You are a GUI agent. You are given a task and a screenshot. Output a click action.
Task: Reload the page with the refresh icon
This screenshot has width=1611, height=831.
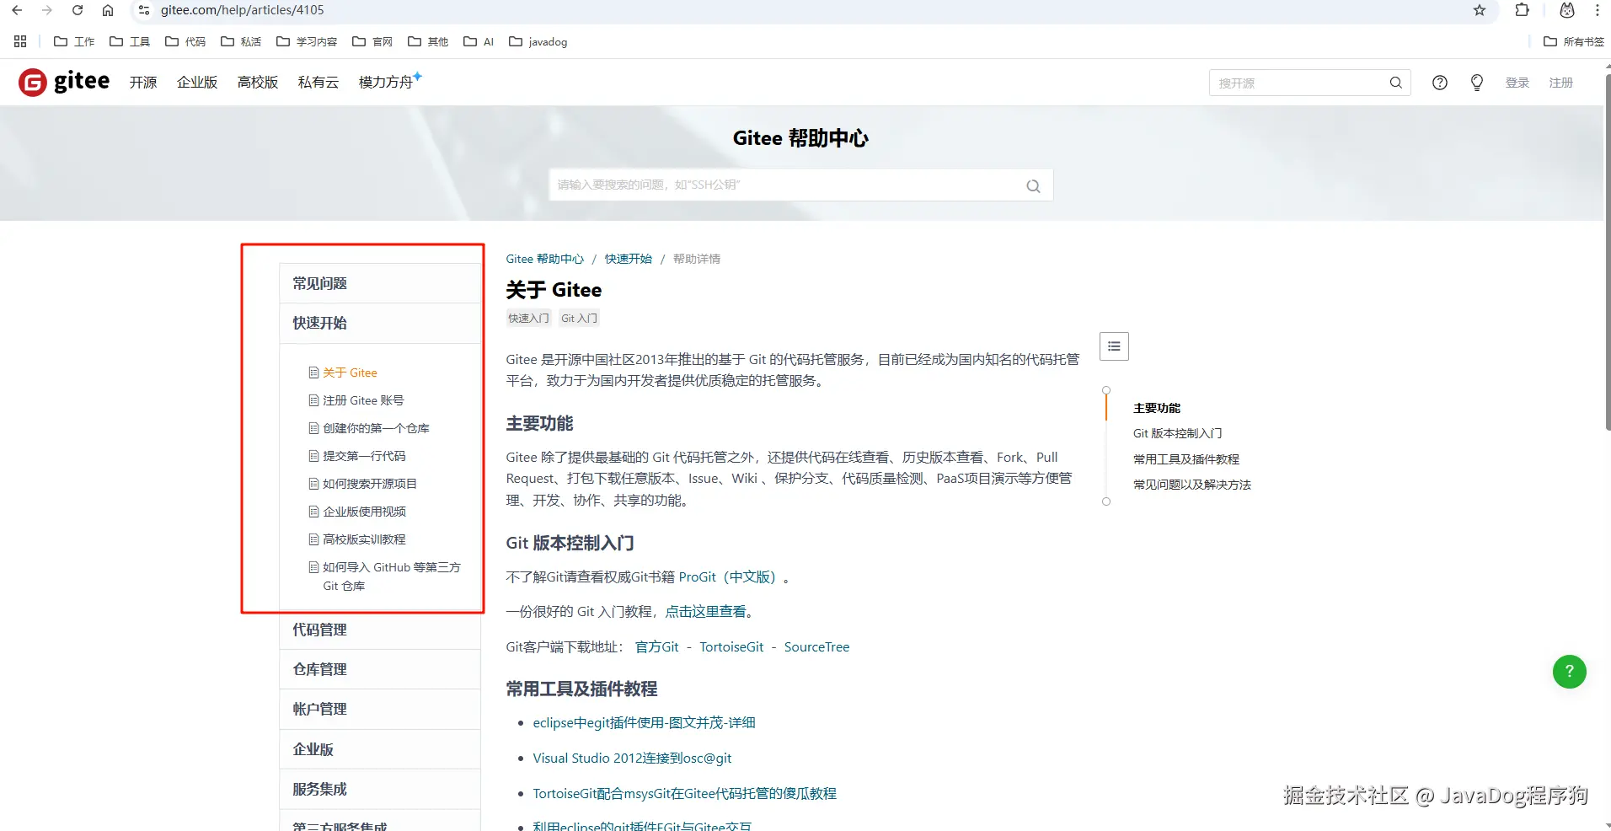(78, 10)
